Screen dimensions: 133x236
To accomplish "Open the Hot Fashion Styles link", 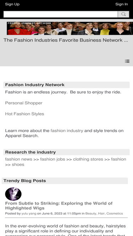I will [24, 114].
